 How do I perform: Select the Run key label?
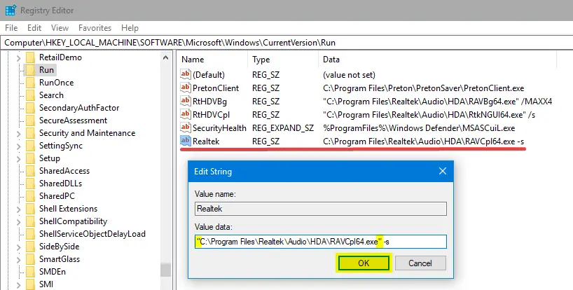46,70
